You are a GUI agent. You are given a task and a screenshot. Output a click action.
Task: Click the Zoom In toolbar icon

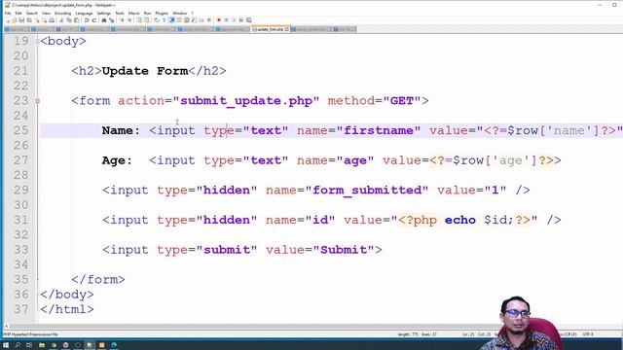point(121,19)
